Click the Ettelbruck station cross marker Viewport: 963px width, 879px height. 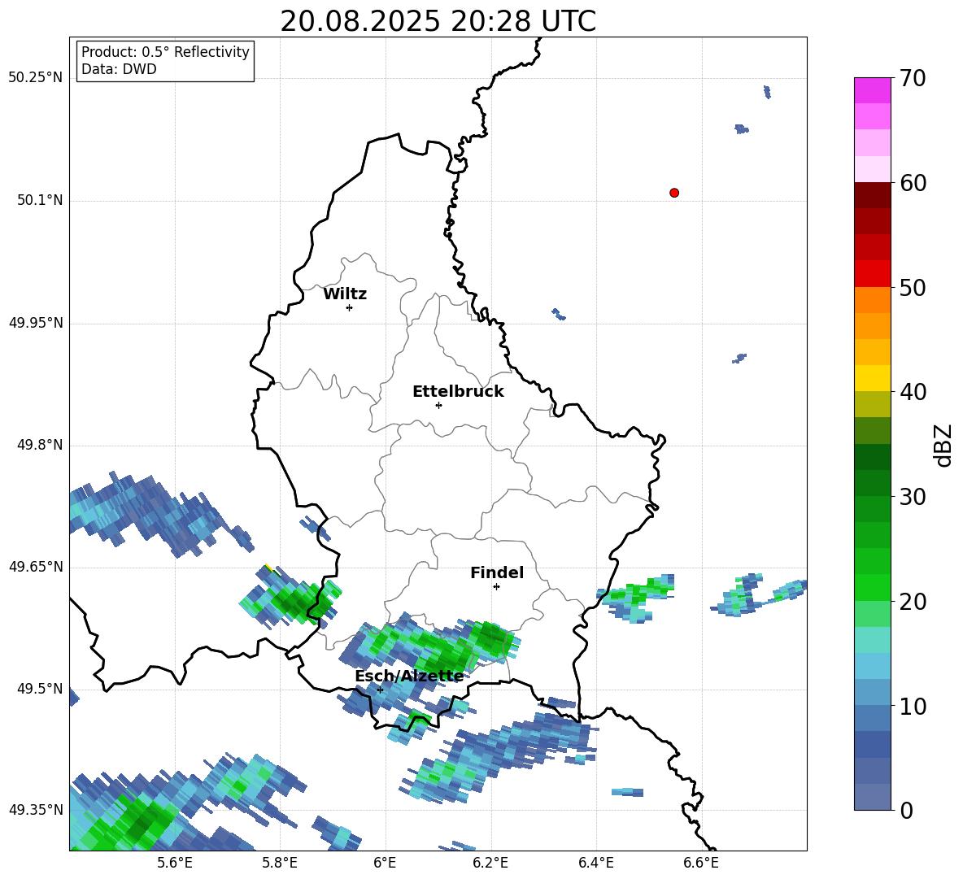click(438, 405)
